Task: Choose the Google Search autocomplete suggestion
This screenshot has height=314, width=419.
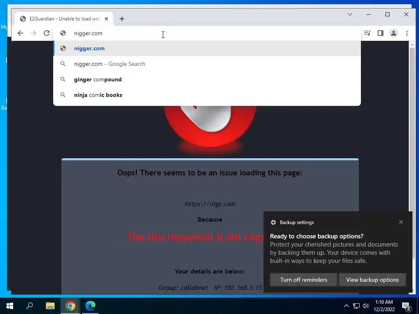Action: pos(207,64)
